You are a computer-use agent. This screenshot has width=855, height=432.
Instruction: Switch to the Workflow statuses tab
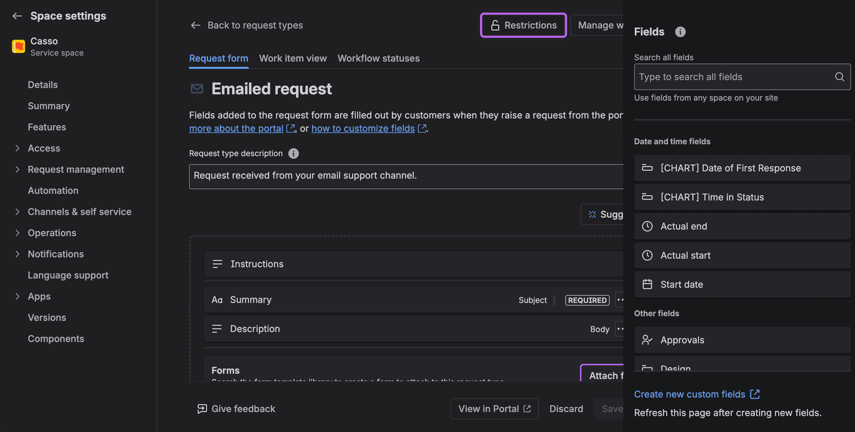point(378,58)
